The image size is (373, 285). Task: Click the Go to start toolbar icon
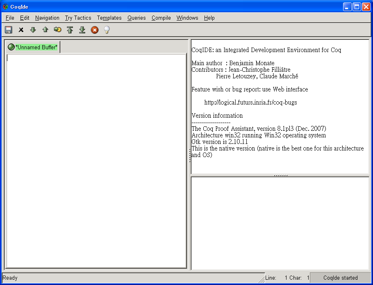tap(70, 30)
